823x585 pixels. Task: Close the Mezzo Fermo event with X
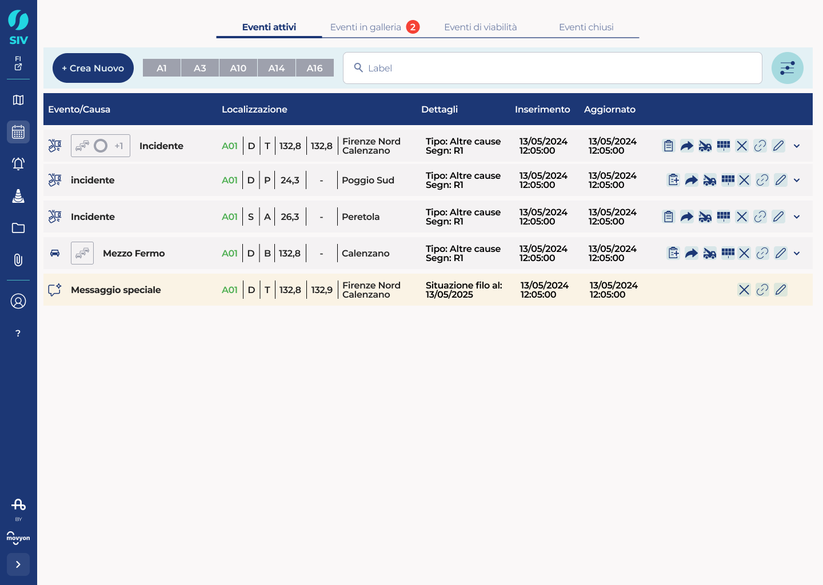click(x=744, y=253)
